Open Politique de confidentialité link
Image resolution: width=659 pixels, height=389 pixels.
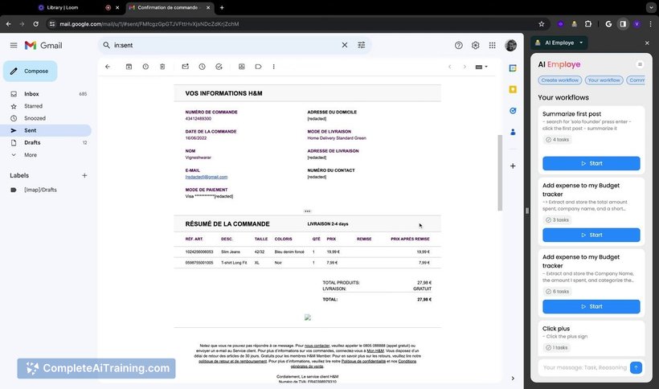pos(363,362)
